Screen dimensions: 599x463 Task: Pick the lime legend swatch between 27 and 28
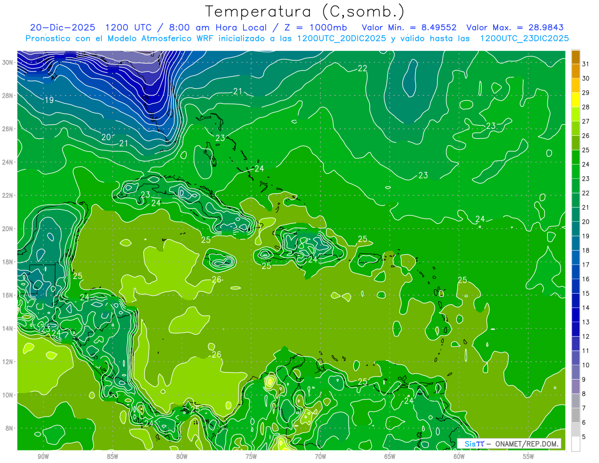click(576, 114)
